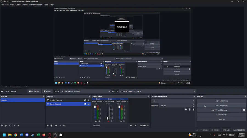This screenshot has height=138, width=247.
Task: Open advanced audio properties gears icon
Action: 136,125
